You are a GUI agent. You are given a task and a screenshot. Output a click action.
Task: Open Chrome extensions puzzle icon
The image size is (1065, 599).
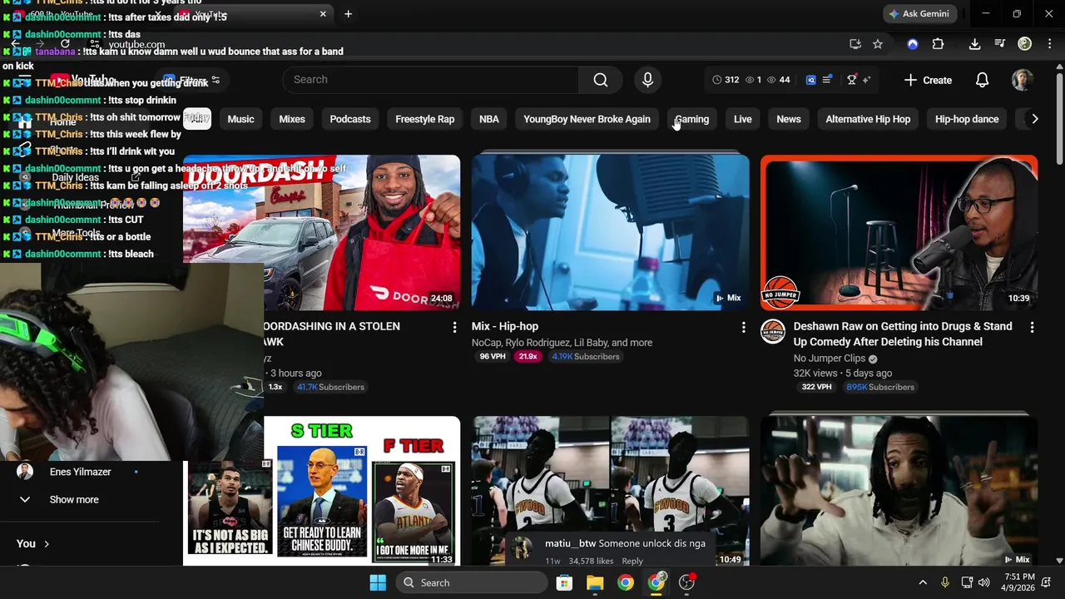939,44
